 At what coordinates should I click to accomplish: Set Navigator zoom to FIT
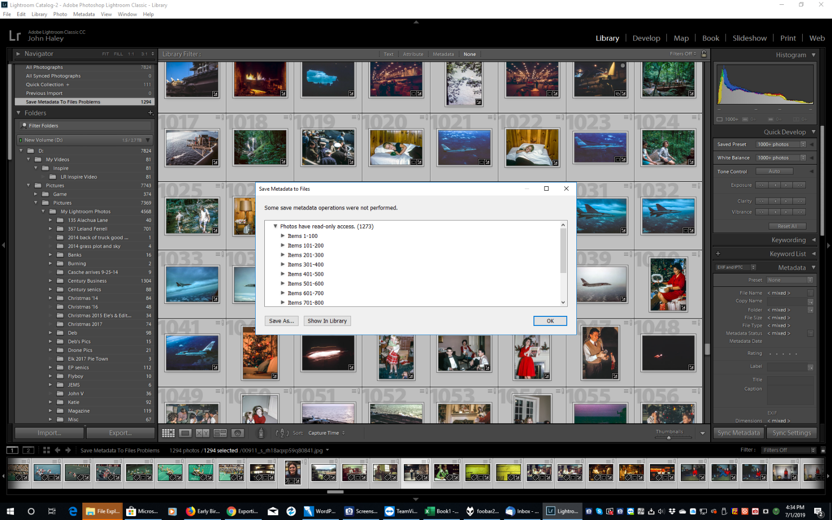coord(105,54)
